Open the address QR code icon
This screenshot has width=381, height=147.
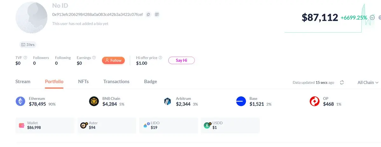(x=157, y=15)
